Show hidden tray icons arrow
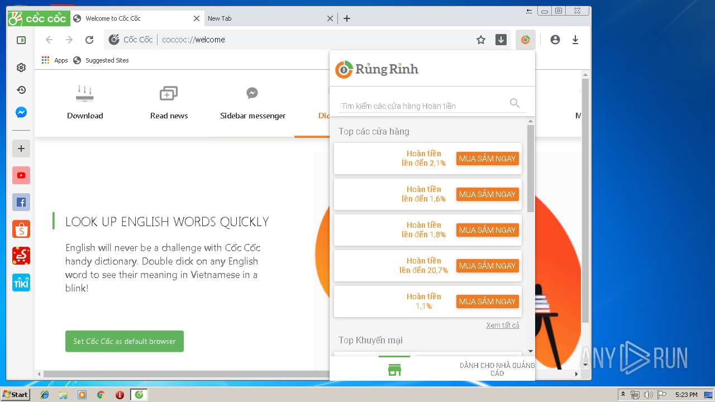Viewport: 715px width, 402px height. [623, 394]
